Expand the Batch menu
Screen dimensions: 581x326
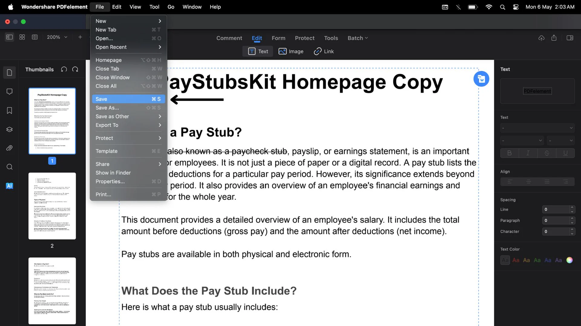[x=358, y=38]
